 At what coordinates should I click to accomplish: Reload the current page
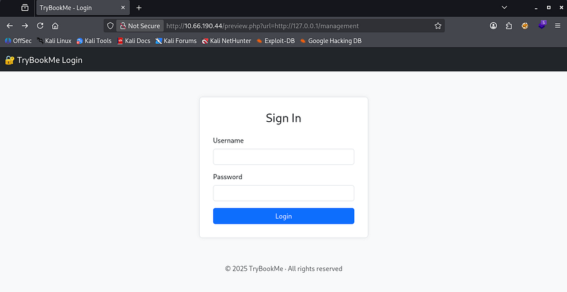tap(40, 26)
